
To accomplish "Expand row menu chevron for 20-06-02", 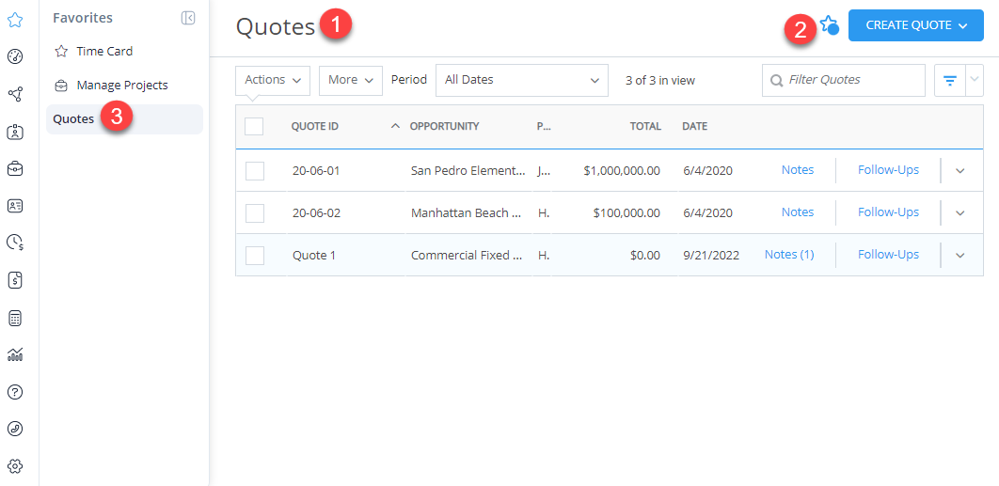I will point(960,212).
